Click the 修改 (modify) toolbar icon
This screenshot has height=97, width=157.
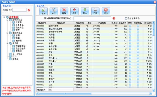pos(54,11)
